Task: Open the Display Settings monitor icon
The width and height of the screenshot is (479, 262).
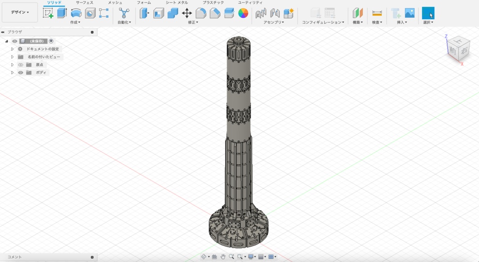Action: [x=251, y=257]
